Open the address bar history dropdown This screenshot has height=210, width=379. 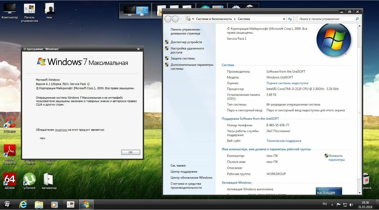point(284,19)
